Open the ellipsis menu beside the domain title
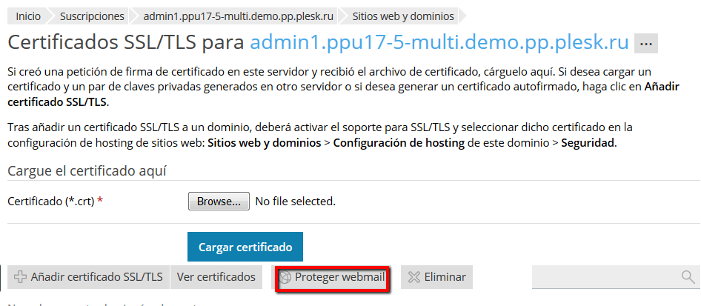Screen dimensions: 701x306 646,44
